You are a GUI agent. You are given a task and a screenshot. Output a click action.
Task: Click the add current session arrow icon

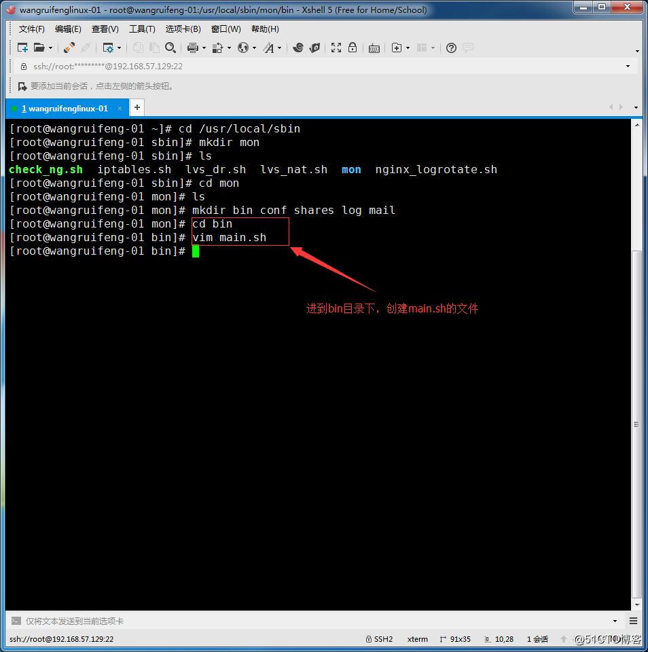click(x=22, y=86)
